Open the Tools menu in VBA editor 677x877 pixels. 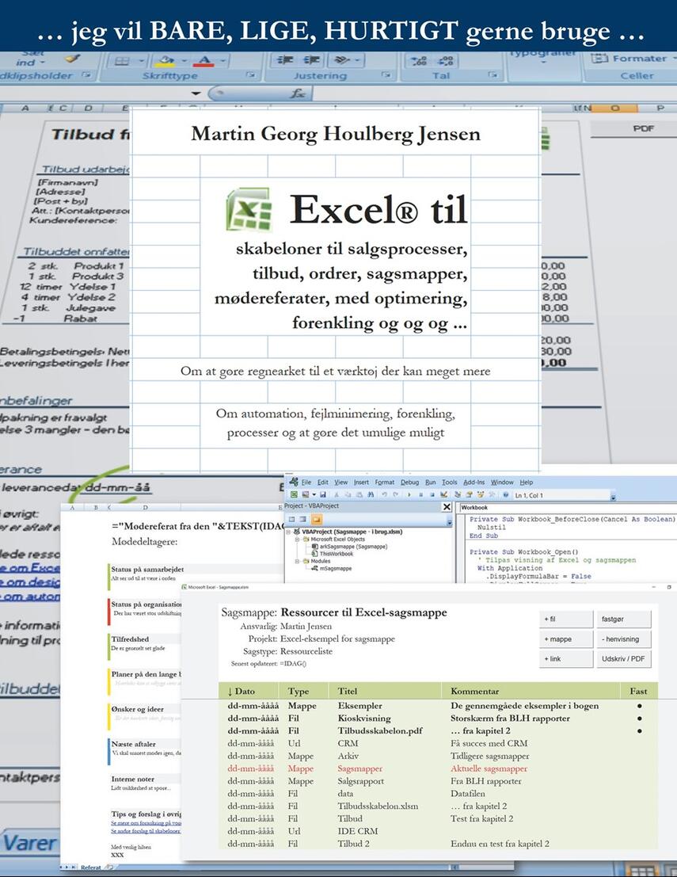click(450, 482)
